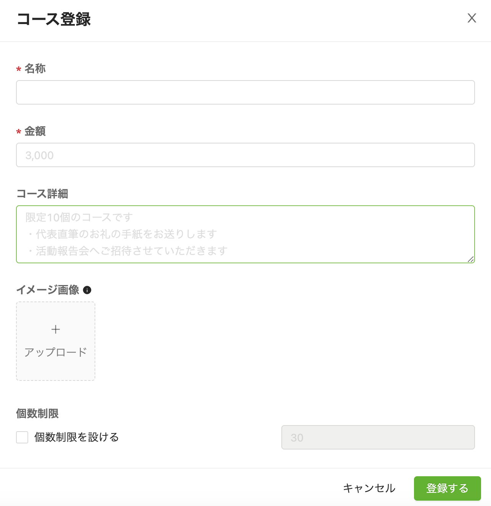
Task: Click the 金額 field label
Action: pos(35,131)
